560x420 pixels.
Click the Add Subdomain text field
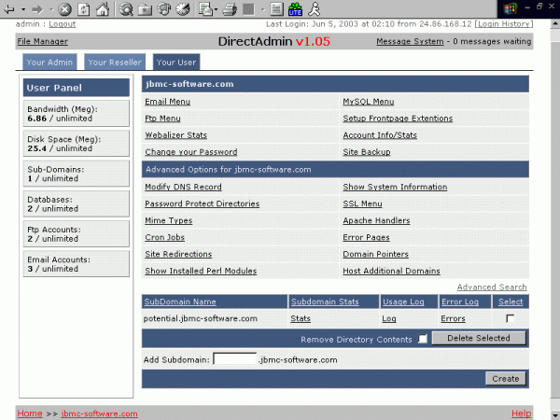pyautogui.click(x=234, y=359)
